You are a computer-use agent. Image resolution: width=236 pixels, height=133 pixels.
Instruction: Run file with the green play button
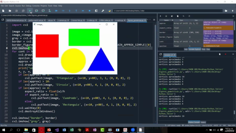point(30,11)
